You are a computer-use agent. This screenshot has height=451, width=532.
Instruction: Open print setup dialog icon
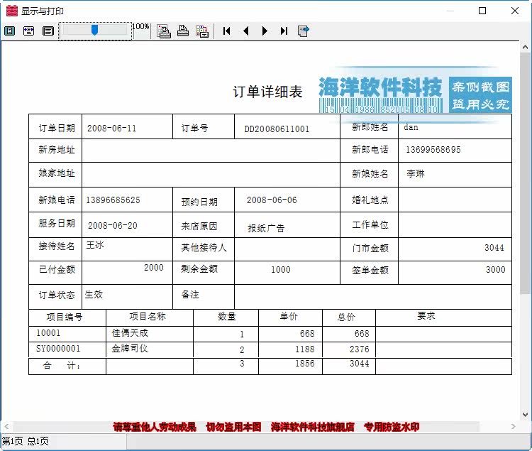point(164,31)
